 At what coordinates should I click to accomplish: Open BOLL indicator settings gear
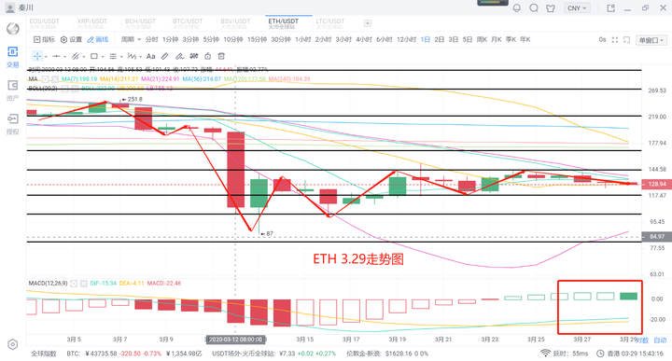click(64, 89)
